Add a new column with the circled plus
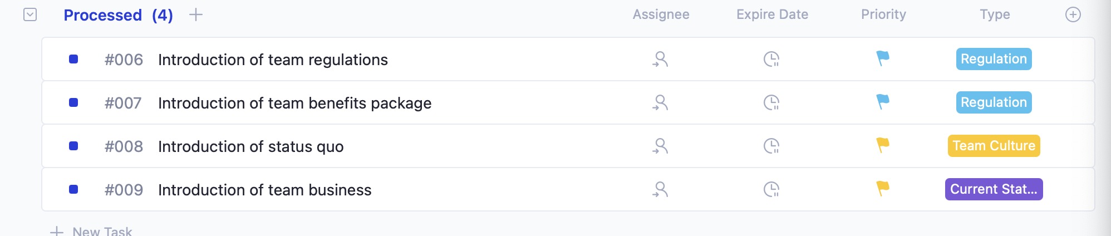Viewport: 1111px width, 236px height. 1073,15
